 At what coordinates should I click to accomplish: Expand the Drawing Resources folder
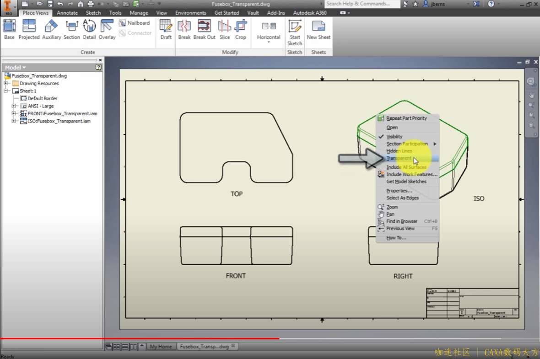pyautogui.click(x=6, y=83)
